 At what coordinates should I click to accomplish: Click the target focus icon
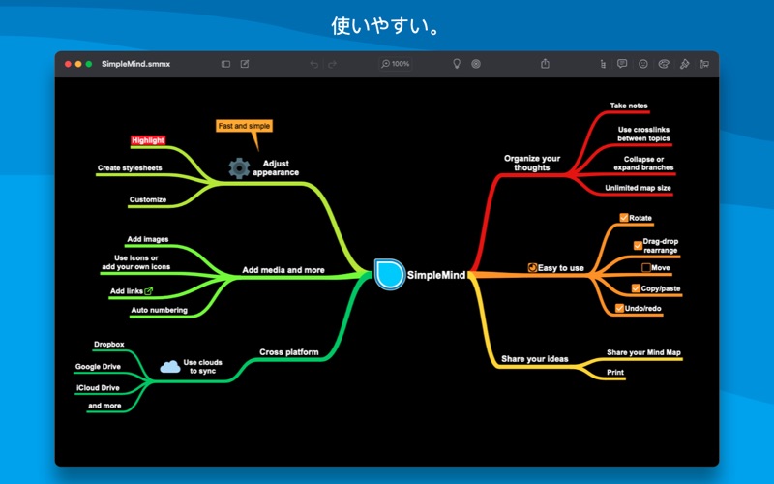(x=476, y=64)
